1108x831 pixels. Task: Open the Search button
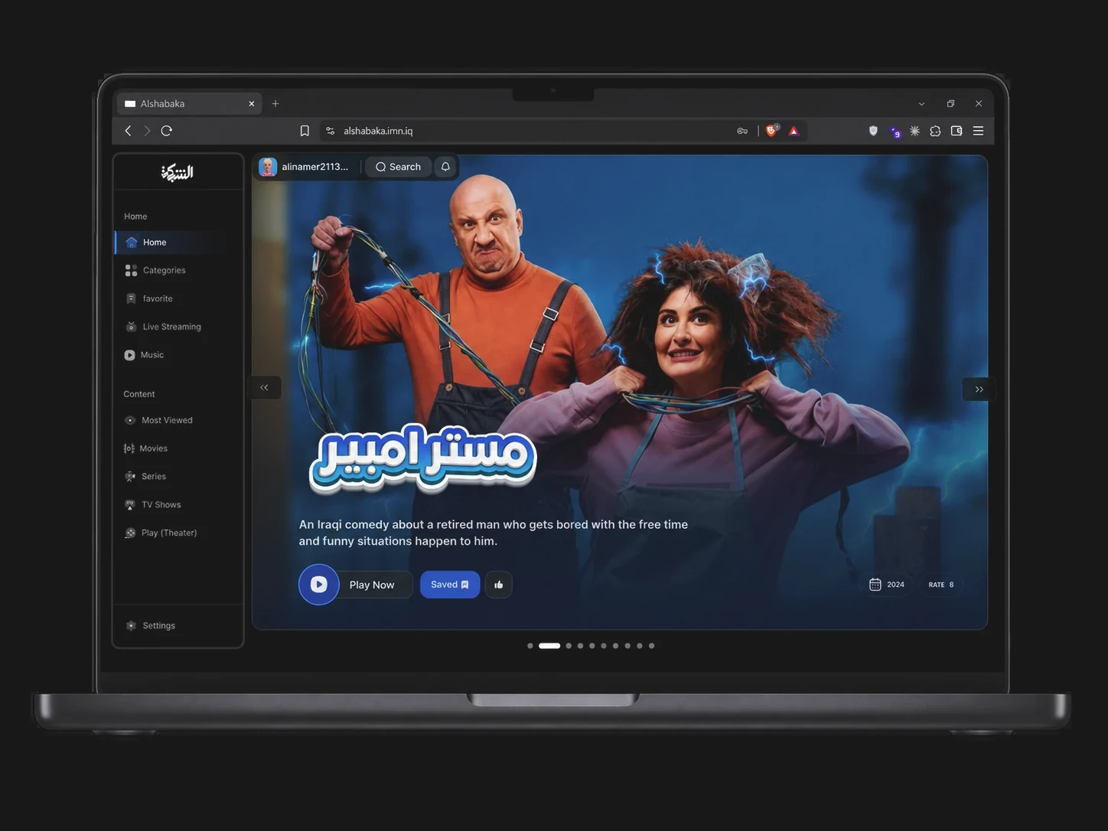pyautogui.click(x=398, y=167)
